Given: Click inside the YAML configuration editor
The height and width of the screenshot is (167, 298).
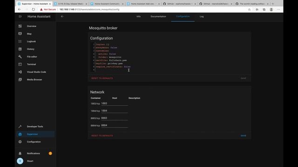Looking at the screenshot, I should (x=169, y=57).
